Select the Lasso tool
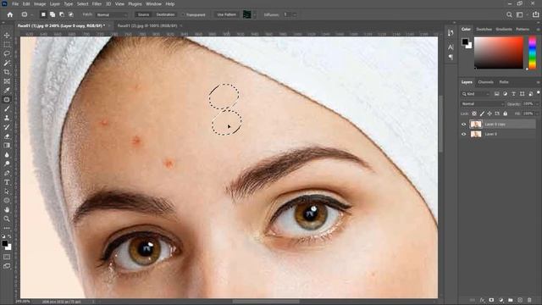The width and height of the screenshot is (542, 305). click(x=7, y=53)
